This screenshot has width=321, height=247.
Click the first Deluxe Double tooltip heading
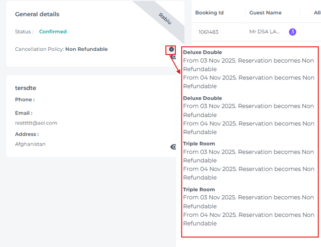click(x=202, y=52)
